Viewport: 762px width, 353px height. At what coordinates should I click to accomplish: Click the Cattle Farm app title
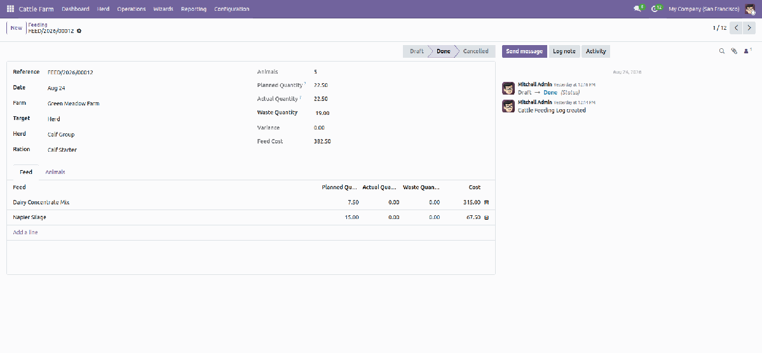(36, 9)
